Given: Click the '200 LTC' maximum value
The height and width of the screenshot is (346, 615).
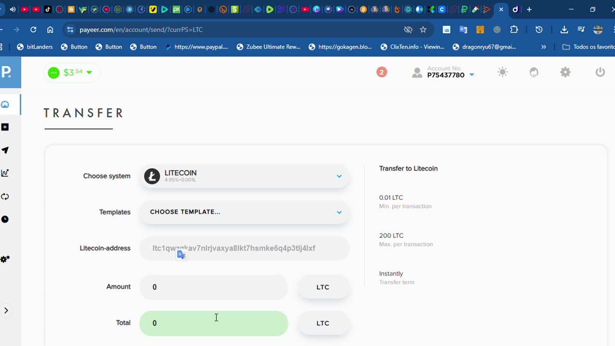Looking at the screenshot, I should 391,235.
